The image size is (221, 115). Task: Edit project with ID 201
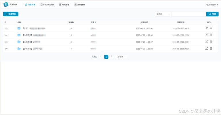tap(207, 35)
